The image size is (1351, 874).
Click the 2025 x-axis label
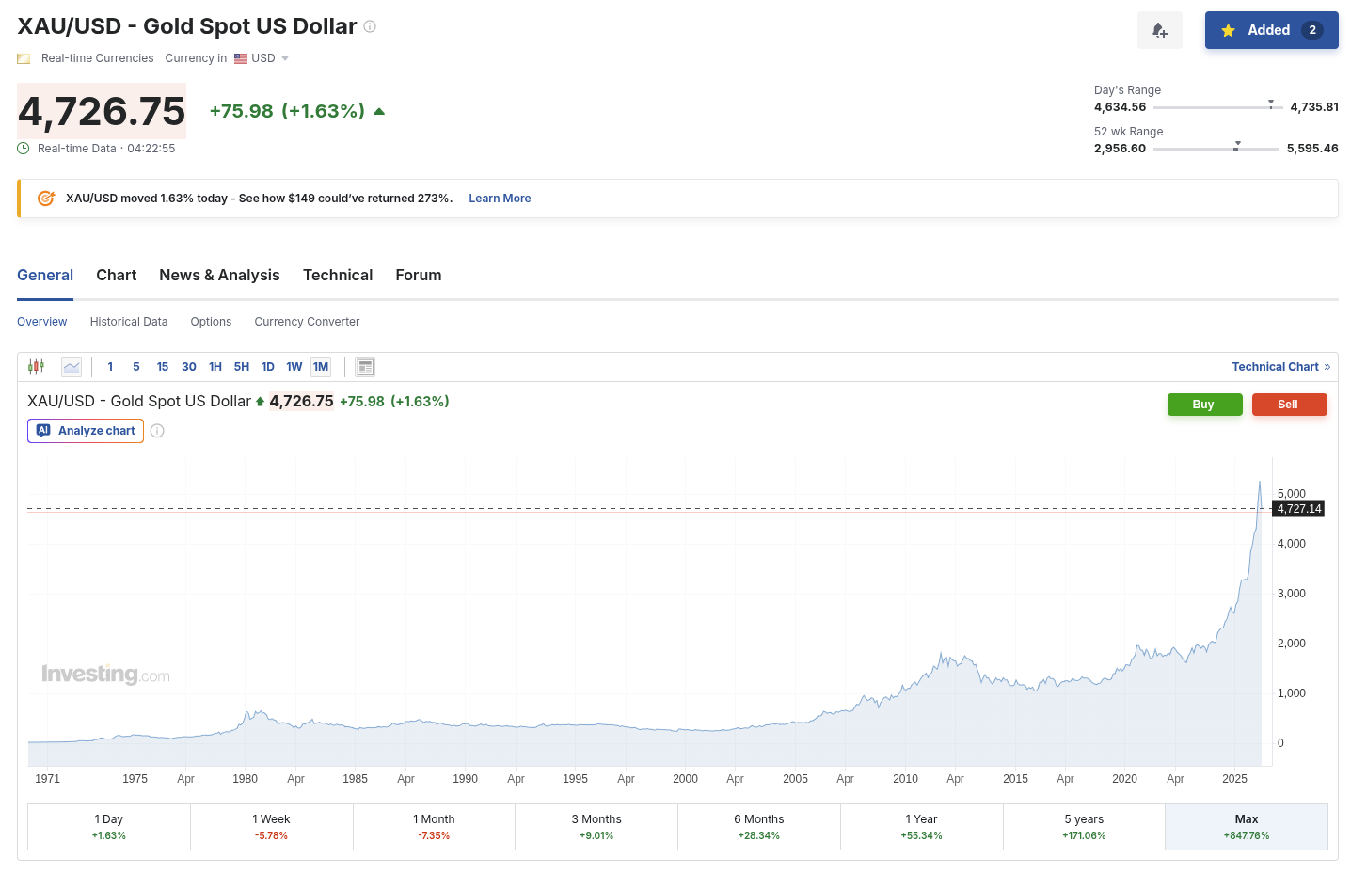(x=1234, y=779)
